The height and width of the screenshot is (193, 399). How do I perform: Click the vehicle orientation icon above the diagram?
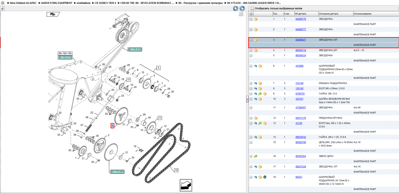click(53, 14)
